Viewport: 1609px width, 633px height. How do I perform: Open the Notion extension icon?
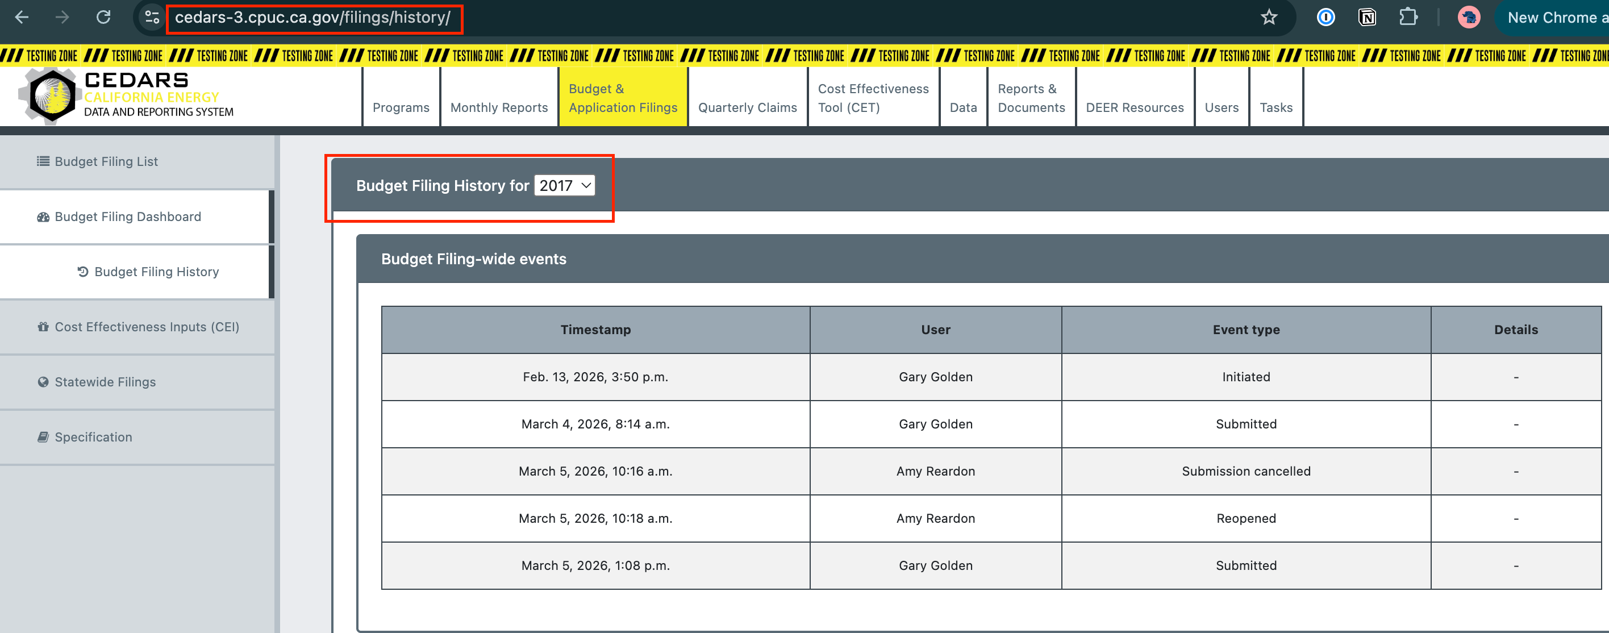click(1368, 18)
